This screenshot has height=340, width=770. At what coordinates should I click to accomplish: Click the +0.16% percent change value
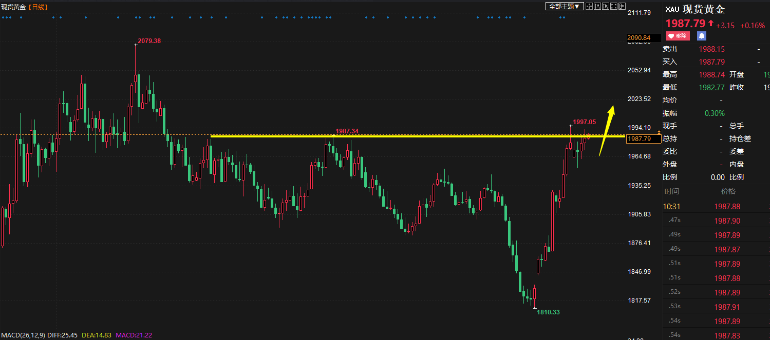click(753, 26)
